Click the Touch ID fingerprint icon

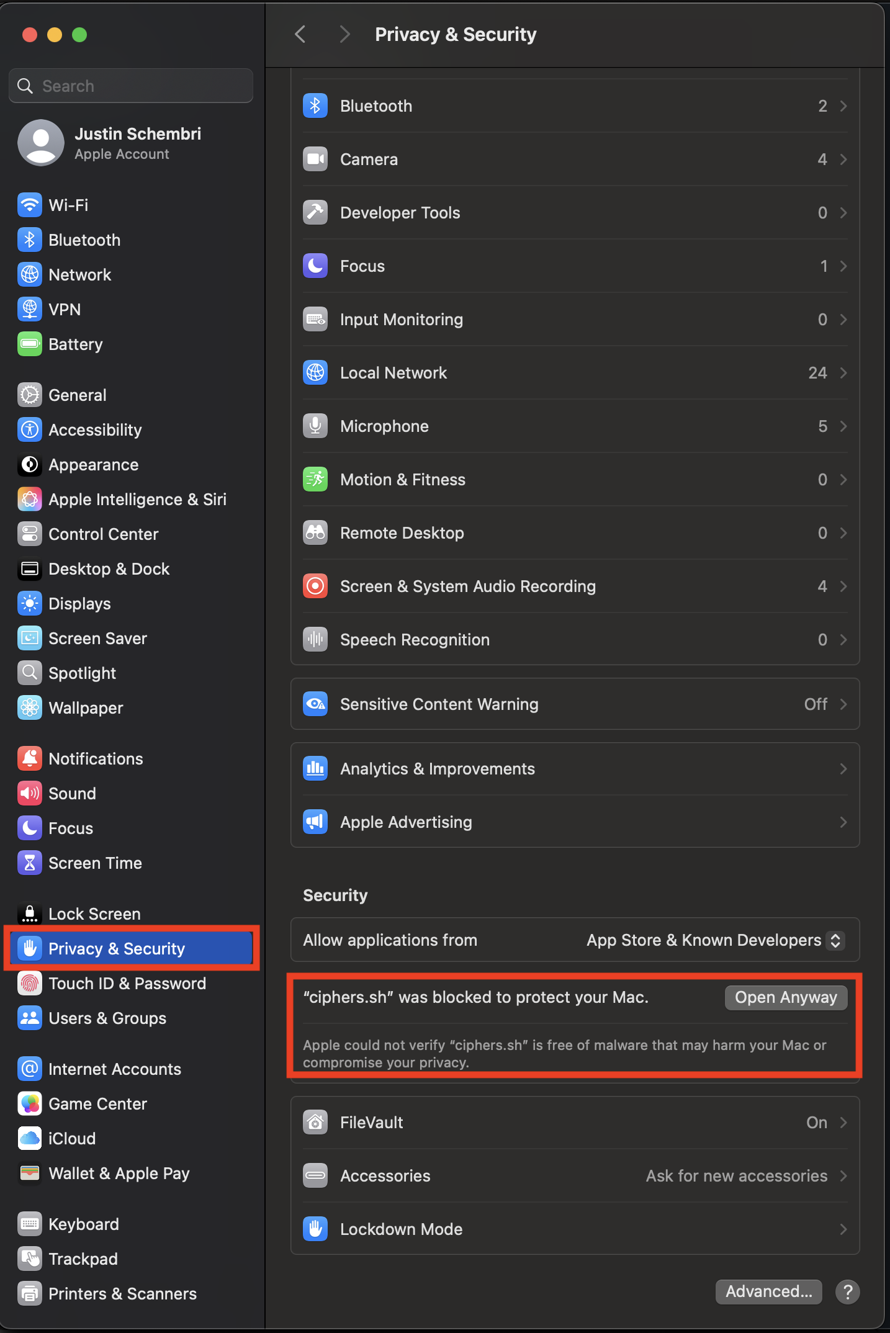coord(30,984)
